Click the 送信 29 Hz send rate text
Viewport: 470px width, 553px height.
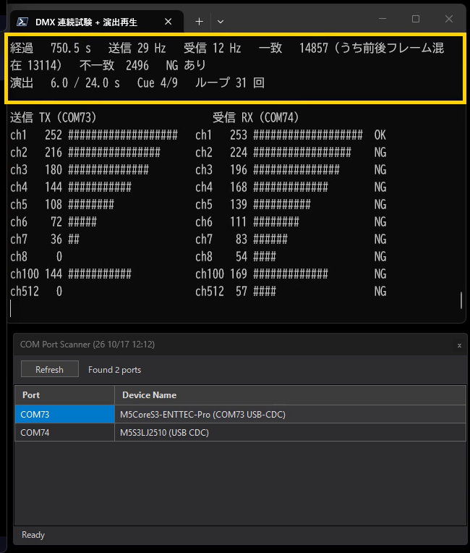coord(137,48)
